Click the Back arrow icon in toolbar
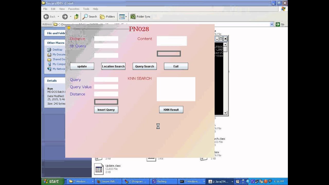329x185 pixels. pos(46,17)
